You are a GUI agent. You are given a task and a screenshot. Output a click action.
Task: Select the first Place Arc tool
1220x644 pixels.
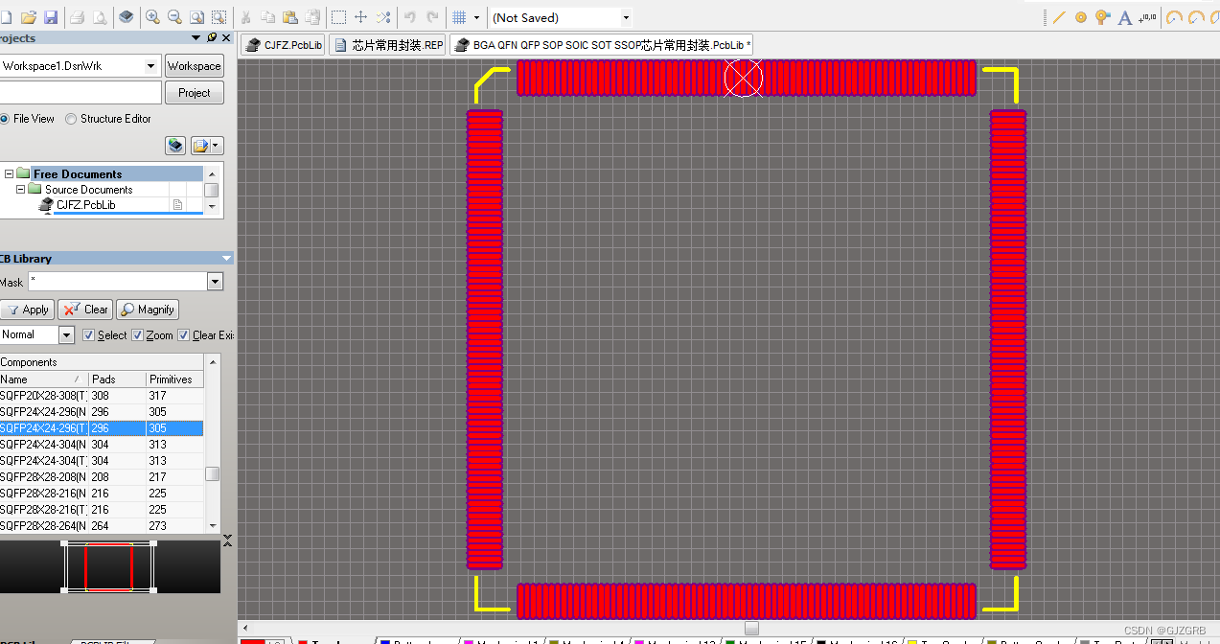pos(1174,17)
